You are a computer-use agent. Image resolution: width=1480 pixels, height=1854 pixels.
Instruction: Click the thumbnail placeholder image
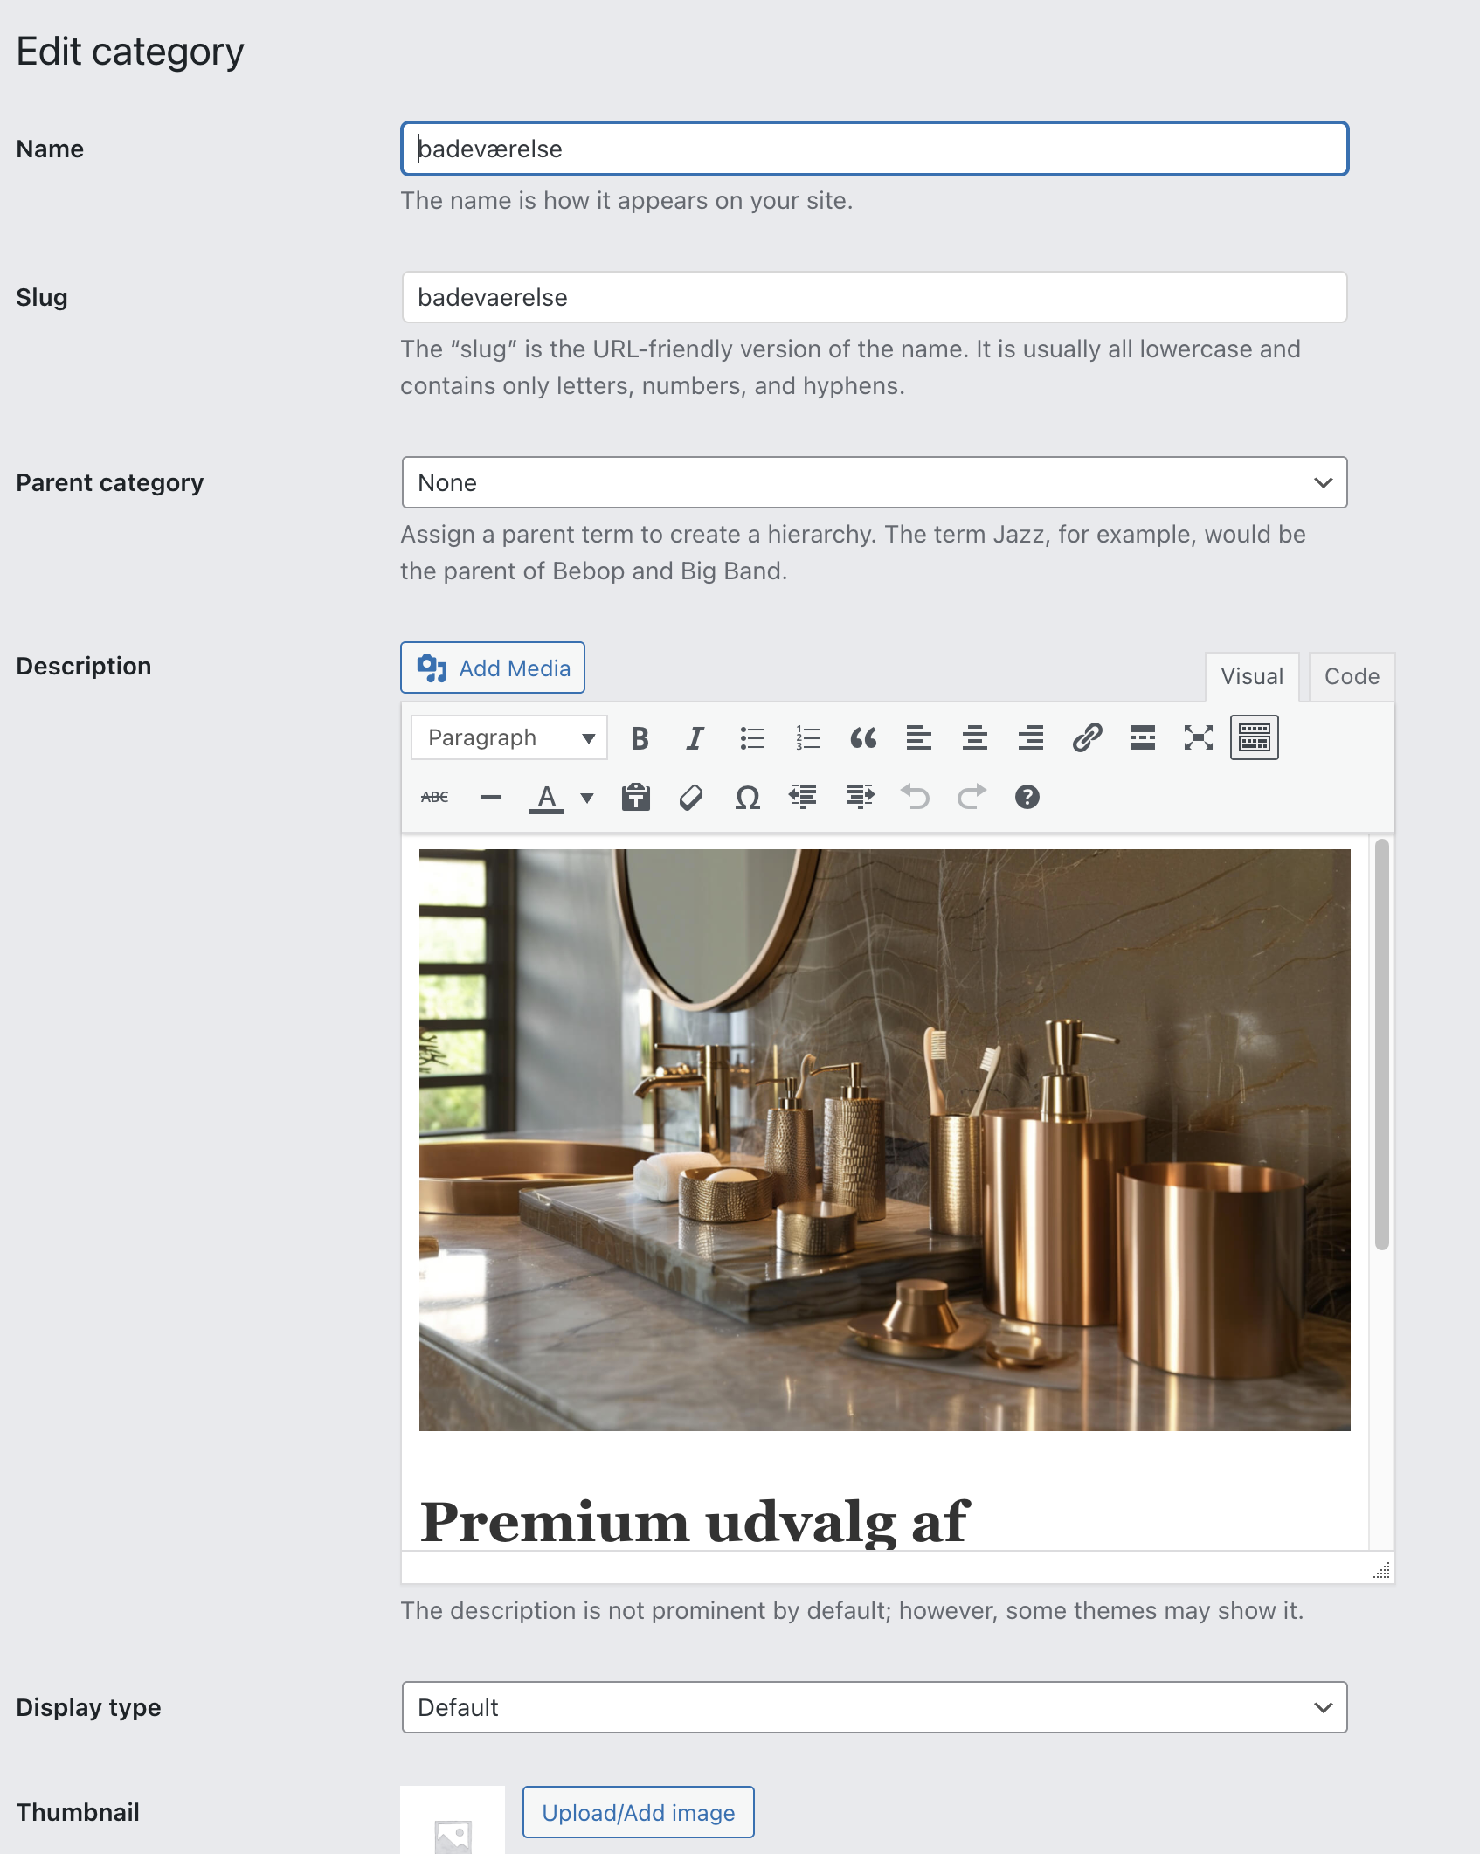coord(453,1820)
